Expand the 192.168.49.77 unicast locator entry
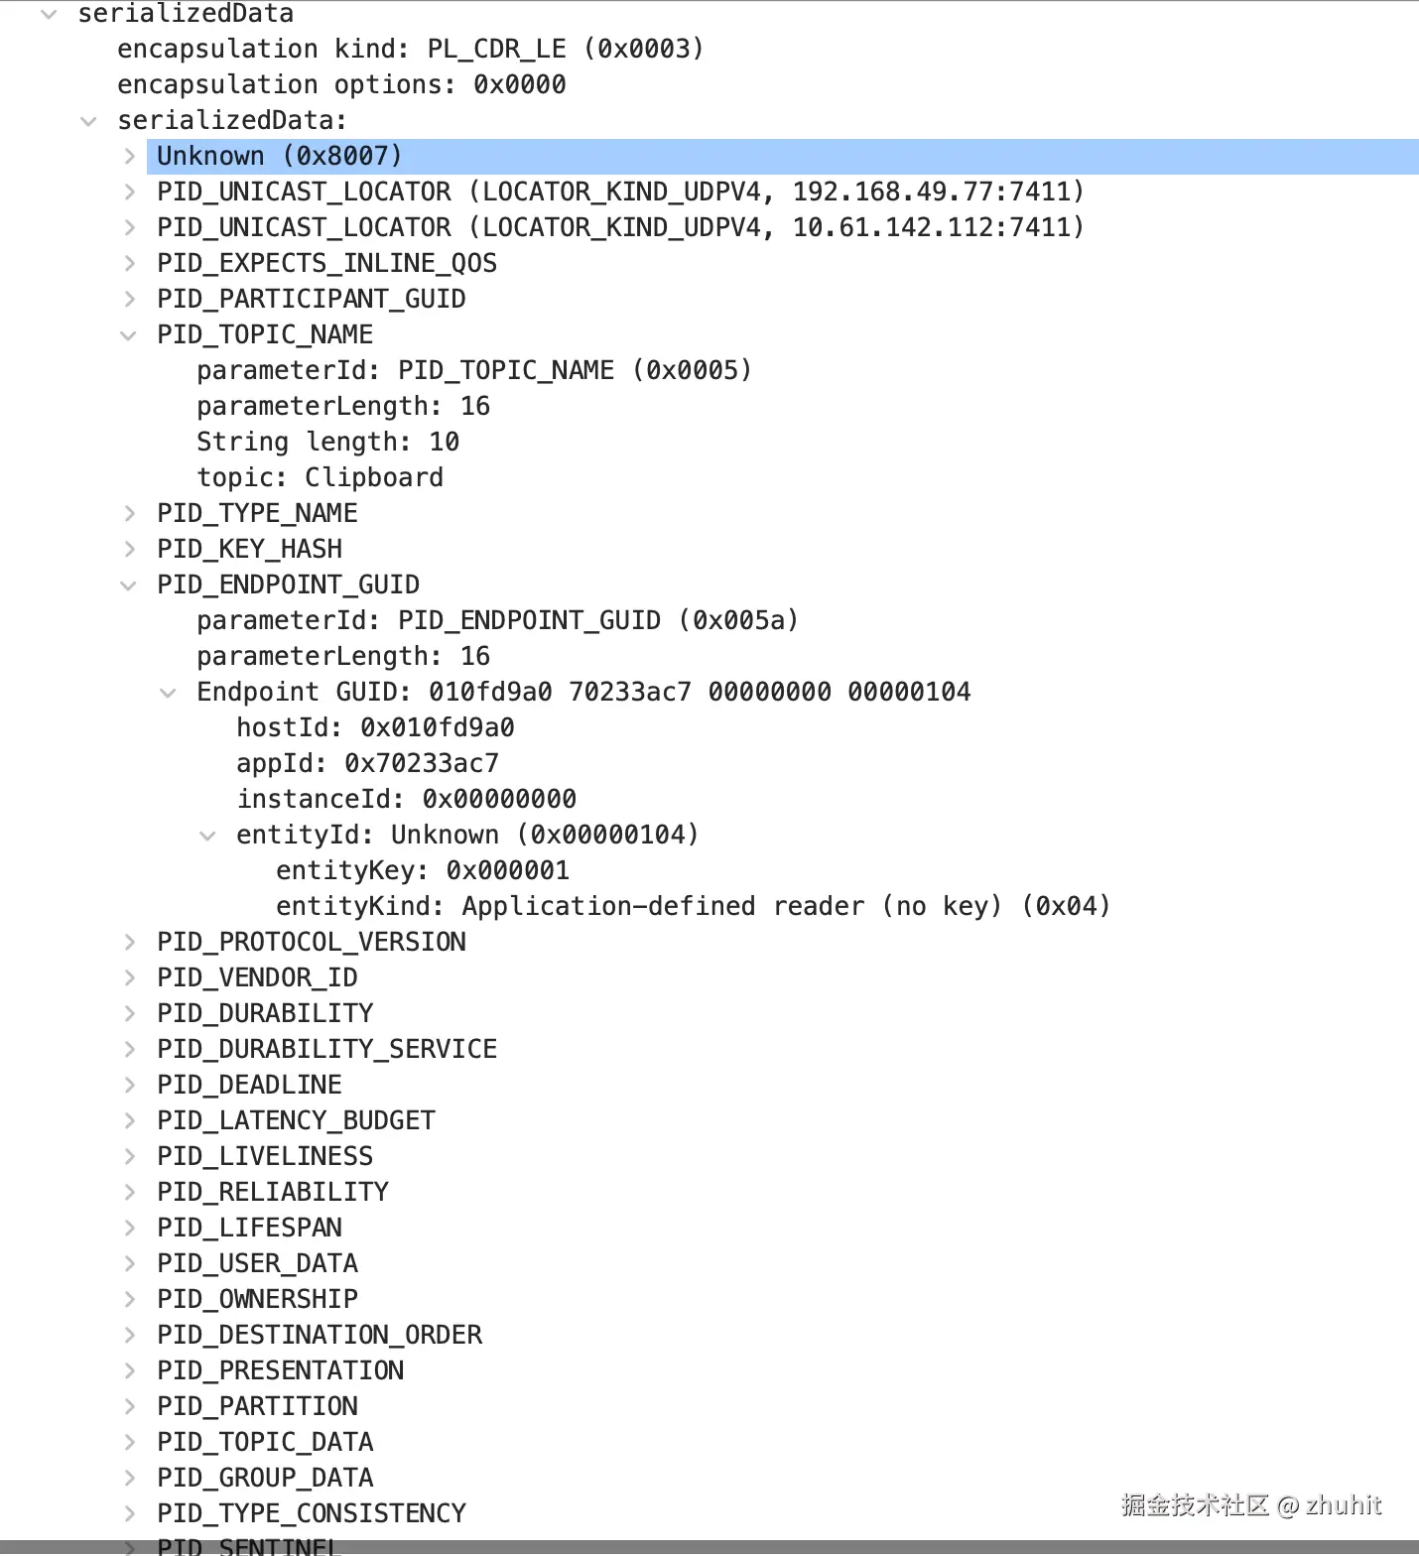This screenshot has width=1419, height=1556. click(x=129, y=193)
